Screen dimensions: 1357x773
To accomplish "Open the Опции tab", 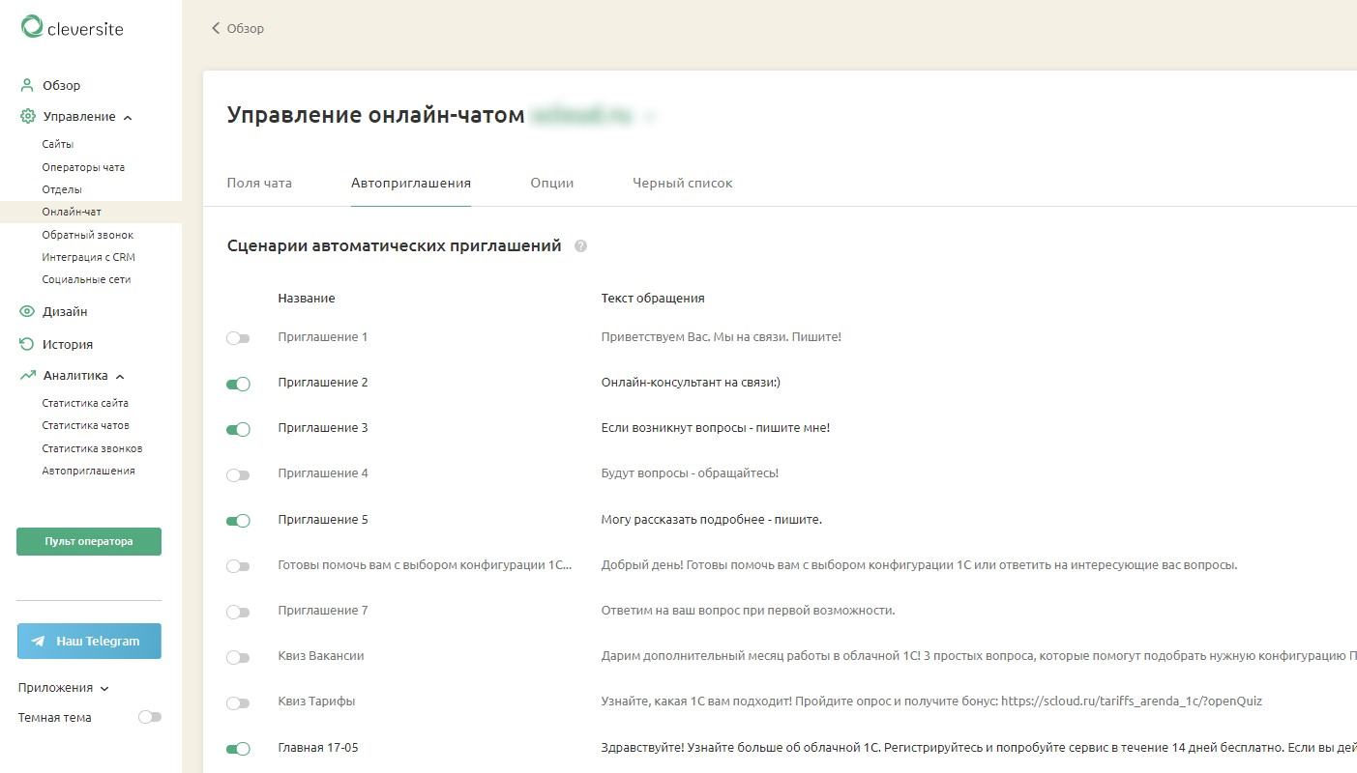I will coord(552,183).
